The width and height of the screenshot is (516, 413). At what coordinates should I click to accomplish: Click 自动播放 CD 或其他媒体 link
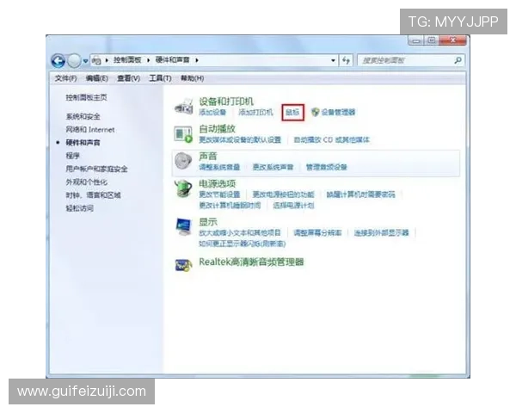click(331, 140)
